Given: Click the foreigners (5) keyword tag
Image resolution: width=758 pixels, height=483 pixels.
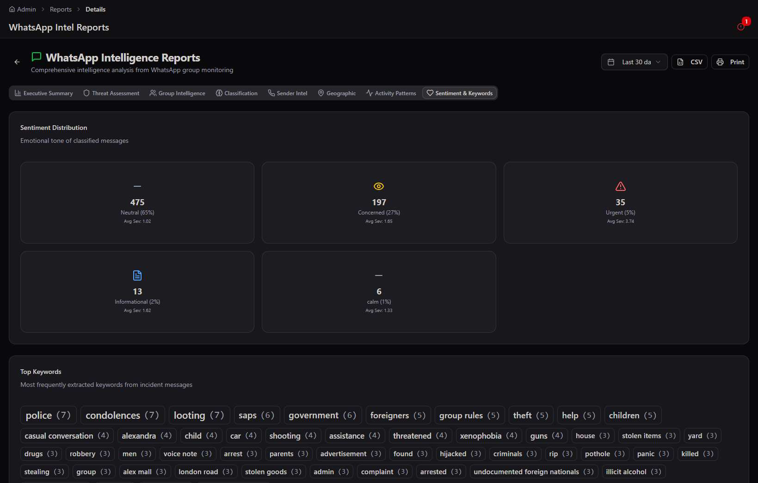Looking at the screenshot, I should coord(398,415).
